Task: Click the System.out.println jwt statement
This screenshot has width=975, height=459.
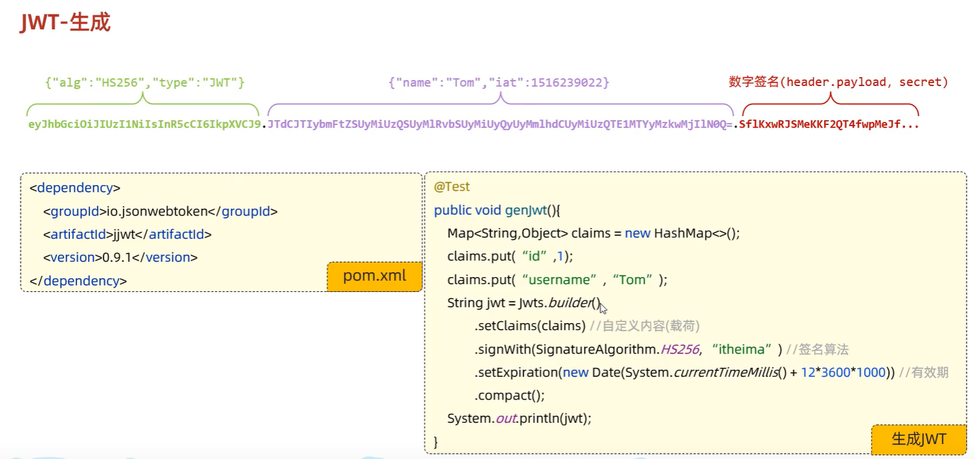Action: tap(519, 419)
